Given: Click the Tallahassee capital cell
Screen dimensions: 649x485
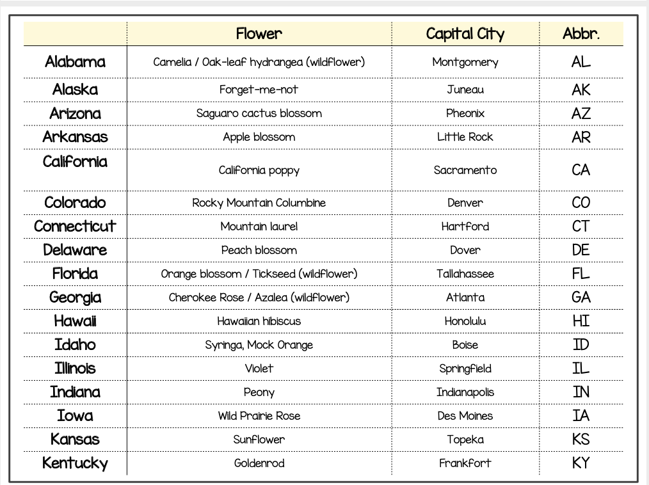Looking at the screenshot, I should [465, 274].
